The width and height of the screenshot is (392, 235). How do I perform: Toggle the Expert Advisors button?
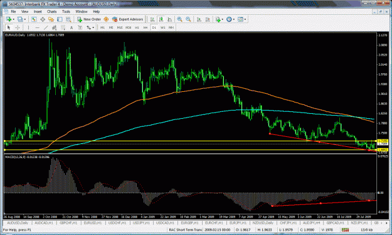[x=127, y=19]
